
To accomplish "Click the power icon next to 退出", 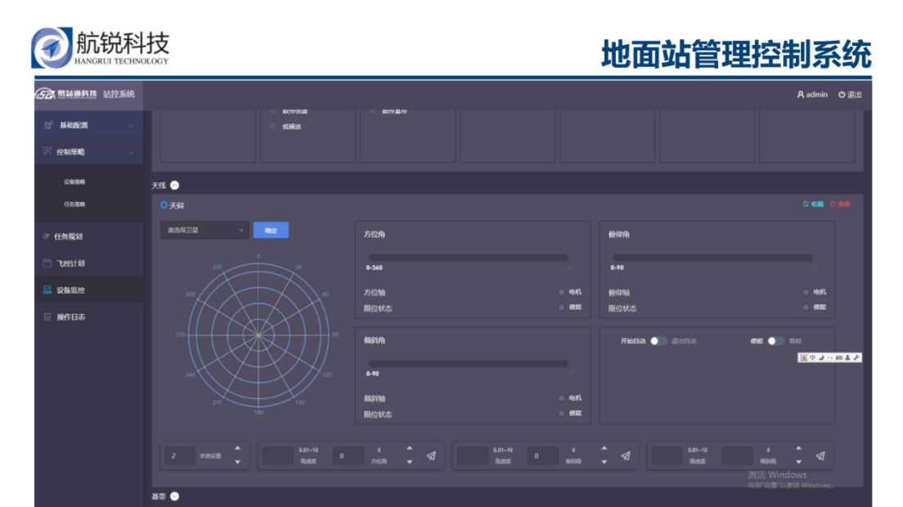I will click(x=842, y=95).
